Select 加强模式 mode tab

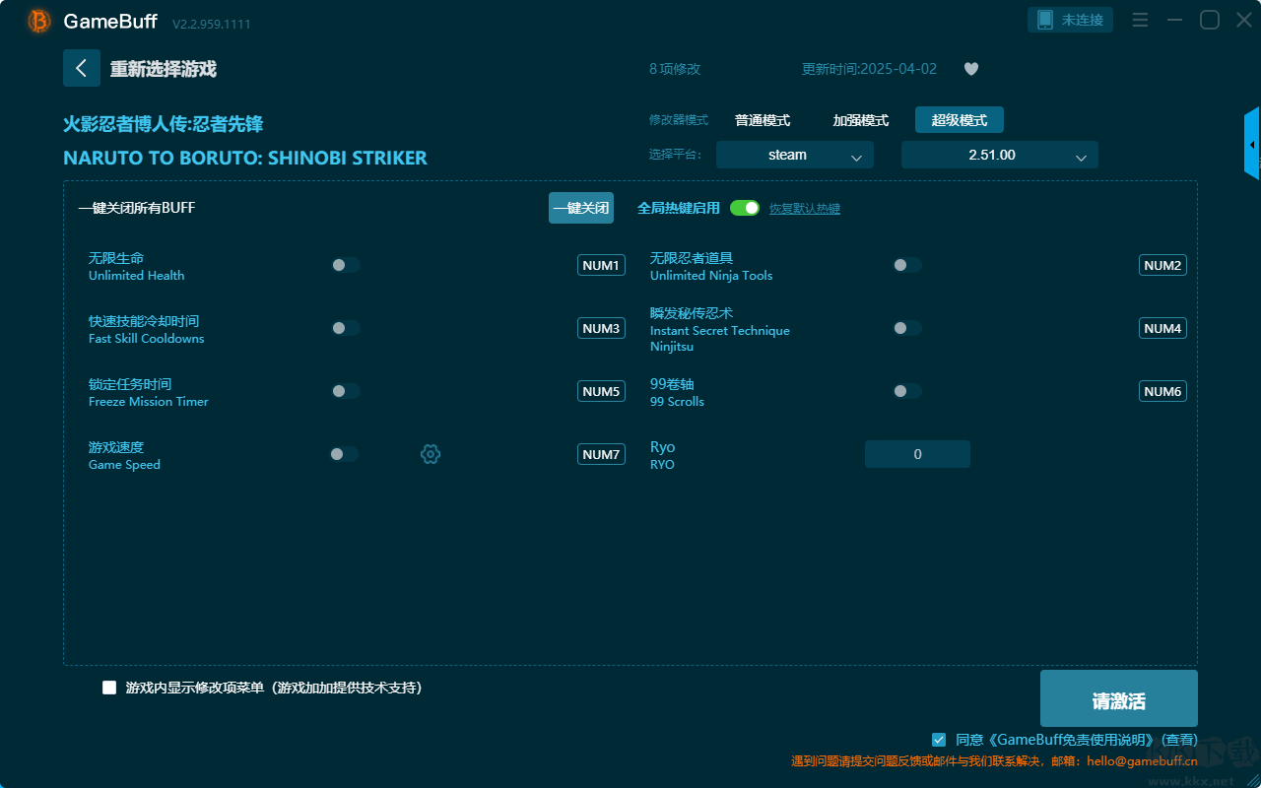(861, 120)
